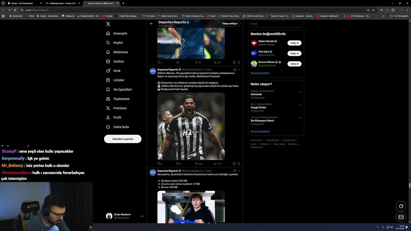Open floating Grok button
This screenshot has width=411, height=231.
point(401,206)
